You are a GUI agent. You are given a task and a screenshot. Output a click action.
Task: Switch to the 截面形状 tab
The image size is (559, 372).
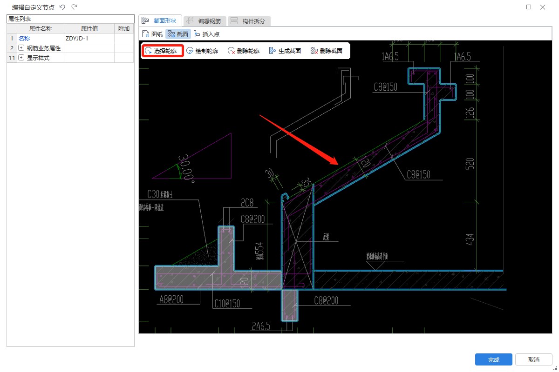click(159, 20)
